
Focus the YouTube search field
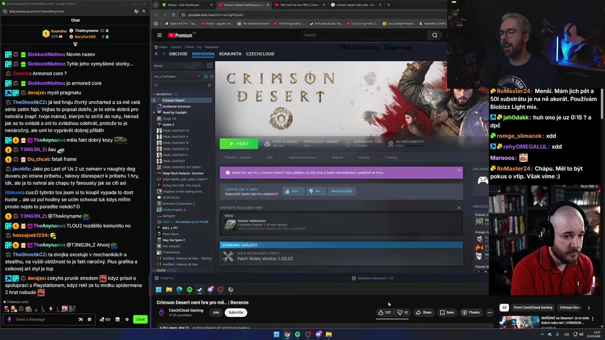(364, 35)
